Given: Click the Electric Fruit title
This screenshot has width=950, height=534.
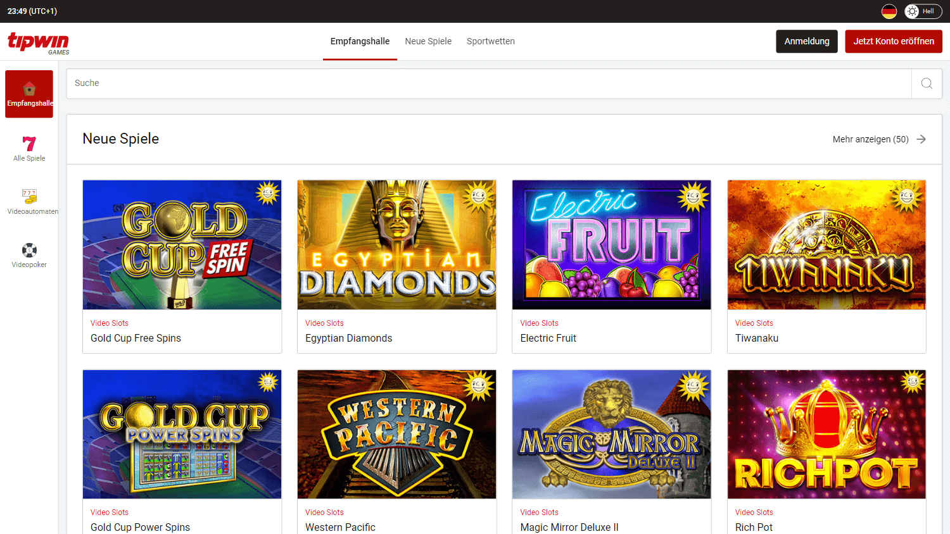Looking at the screenshot, I should pos(548,338).
